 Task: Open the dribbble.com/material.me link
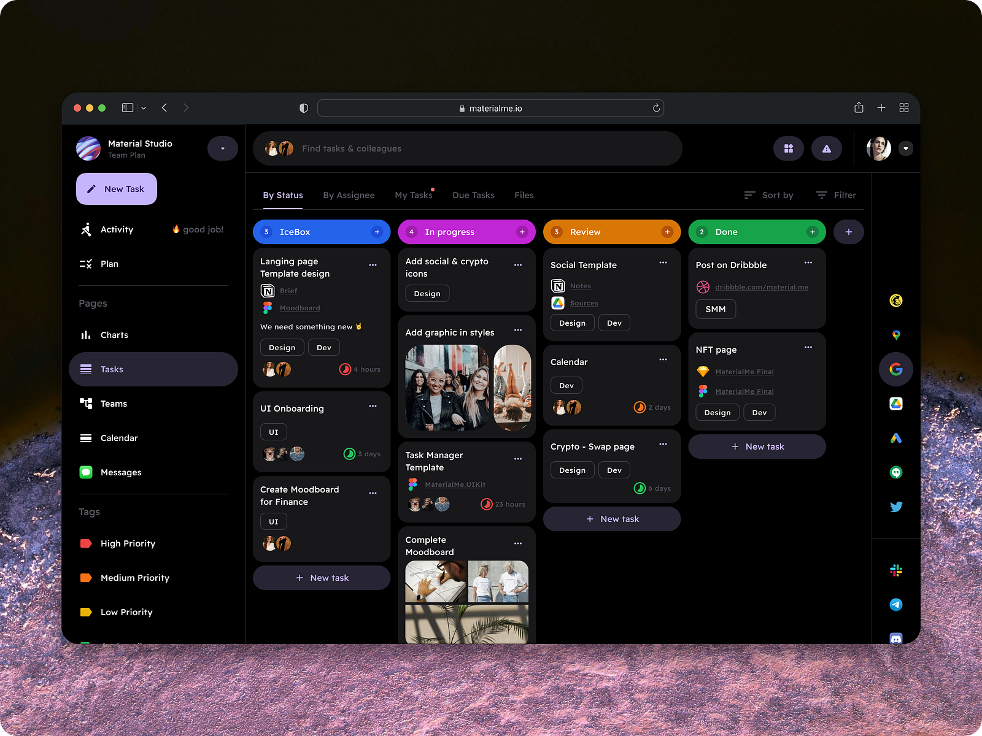(x=762, y=286)
